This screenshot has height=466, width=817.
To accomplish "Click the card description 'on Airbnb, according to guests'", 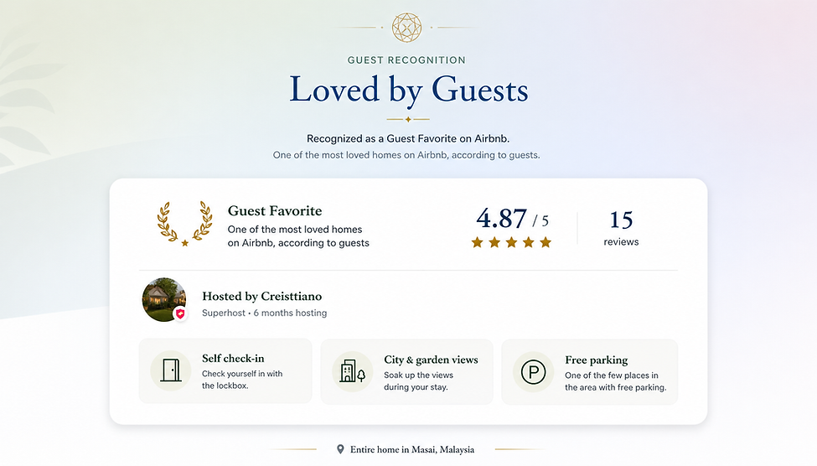I will point(298,243).
